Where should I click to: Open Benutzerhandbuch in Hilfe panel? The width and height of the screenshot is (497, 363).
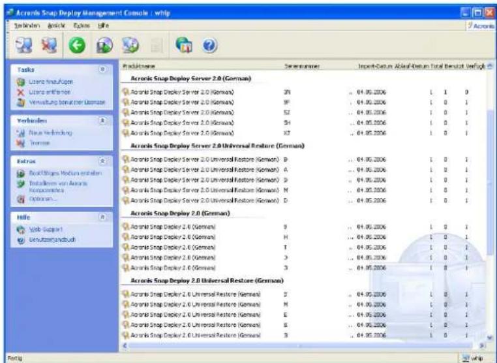click(52, 240)
